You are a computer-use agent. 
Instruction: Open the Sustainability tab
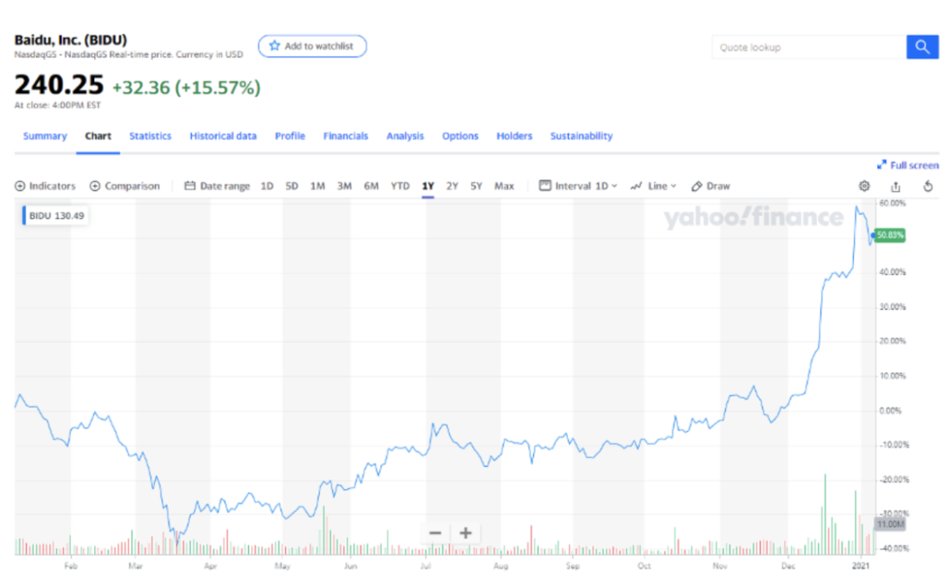pyautogui.click(x=581, y=136)
